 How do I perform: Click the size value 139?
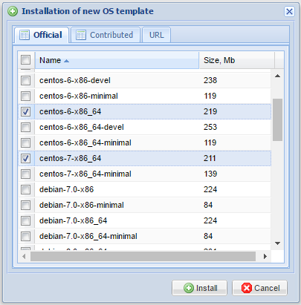(x=210, y=174)
